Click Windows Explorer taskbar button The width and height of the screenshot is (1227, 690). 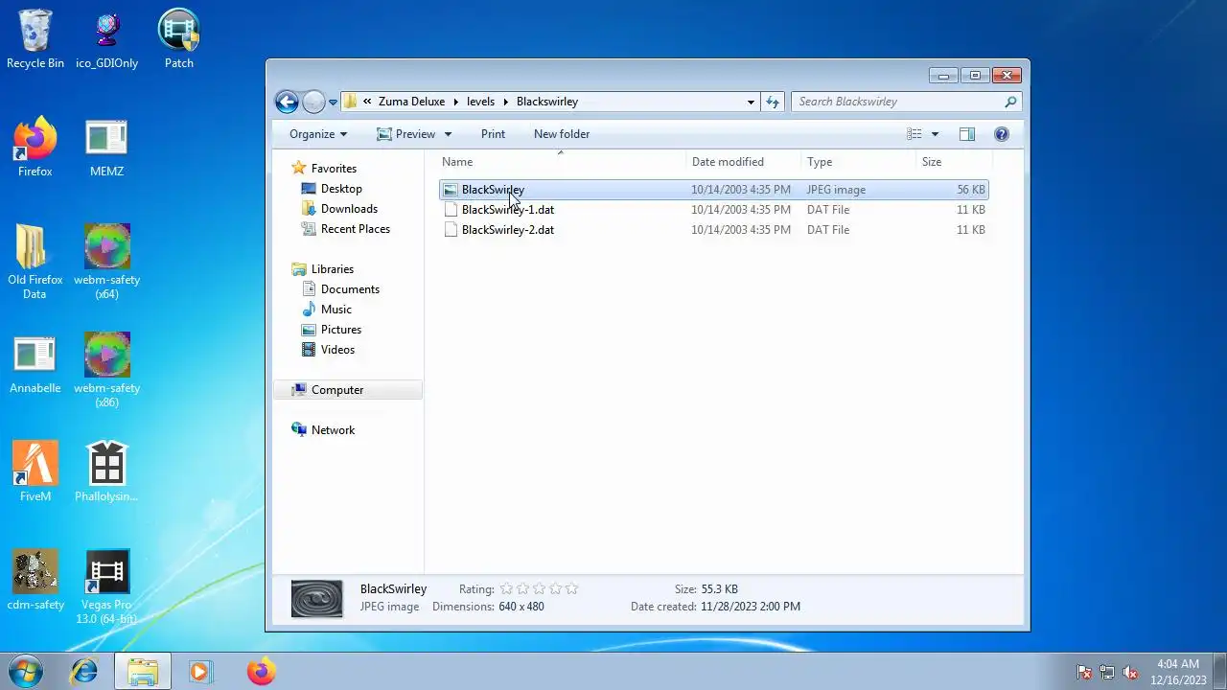tap(143, 672)
